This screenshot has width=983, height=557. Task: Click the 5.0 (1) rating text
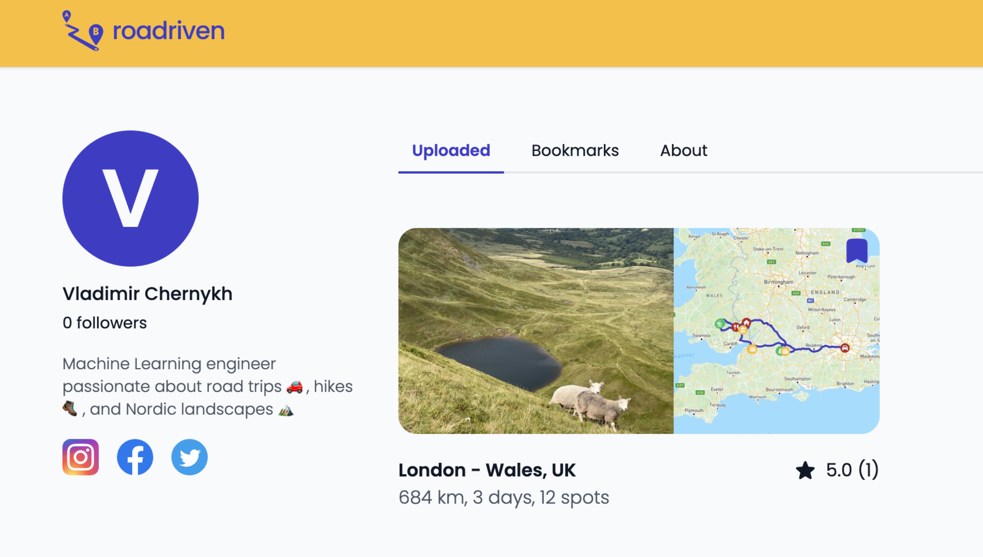852,470
